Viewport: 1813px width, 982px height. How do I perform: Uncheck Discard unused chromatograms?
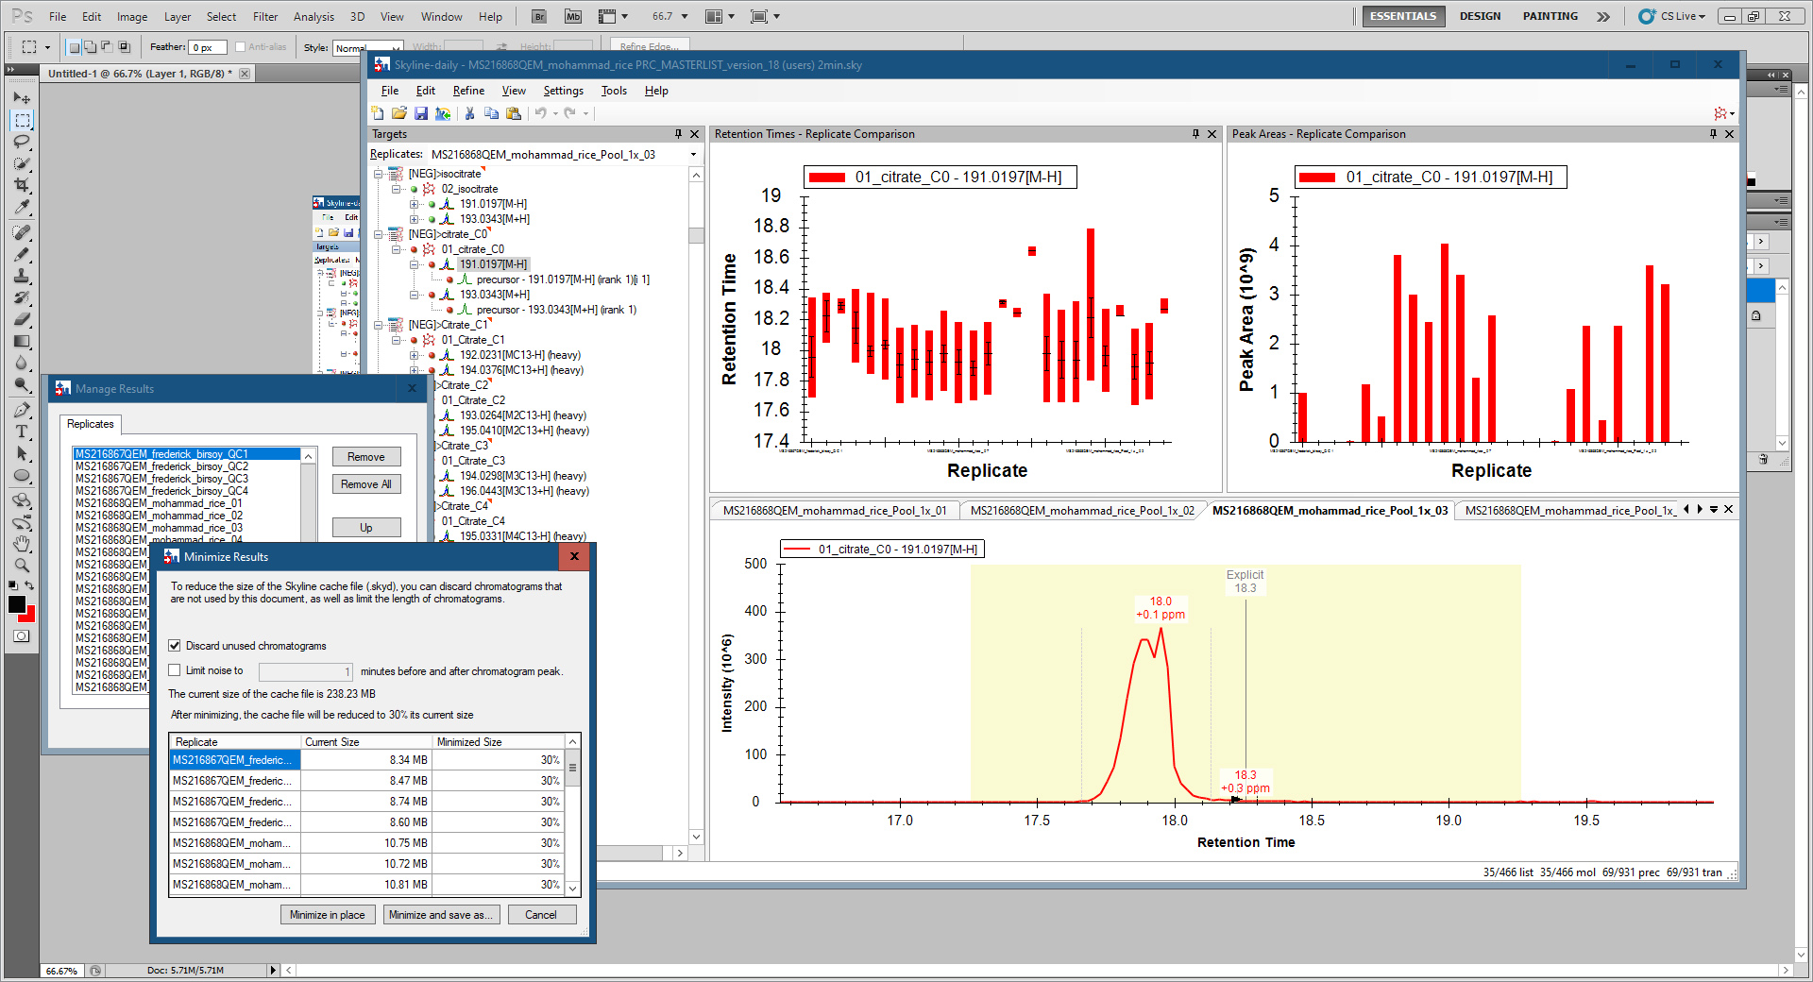pos(175,646)
